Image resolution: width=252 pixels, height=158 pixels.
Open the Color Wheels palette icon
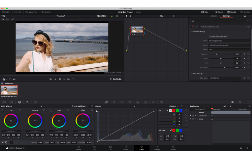[20, 102]
